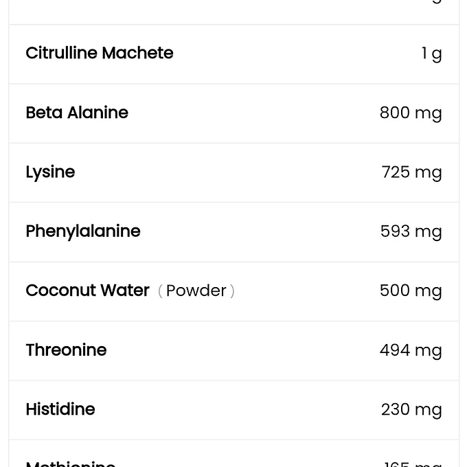Image resolution: width=467 pixels, height=467 pixels.
Task: Select the 494 mg amount
Action: tap(410, 350)
